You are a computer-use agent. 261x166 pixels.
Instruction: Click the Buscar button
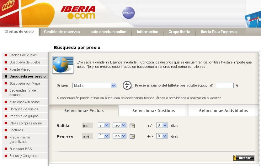coord(244,158)
